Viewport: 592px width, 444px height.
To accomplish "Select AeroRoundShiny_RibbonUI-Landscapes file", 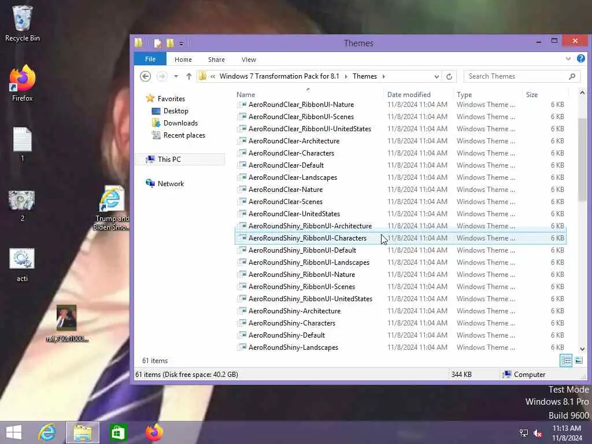I will tap(400, 262).
